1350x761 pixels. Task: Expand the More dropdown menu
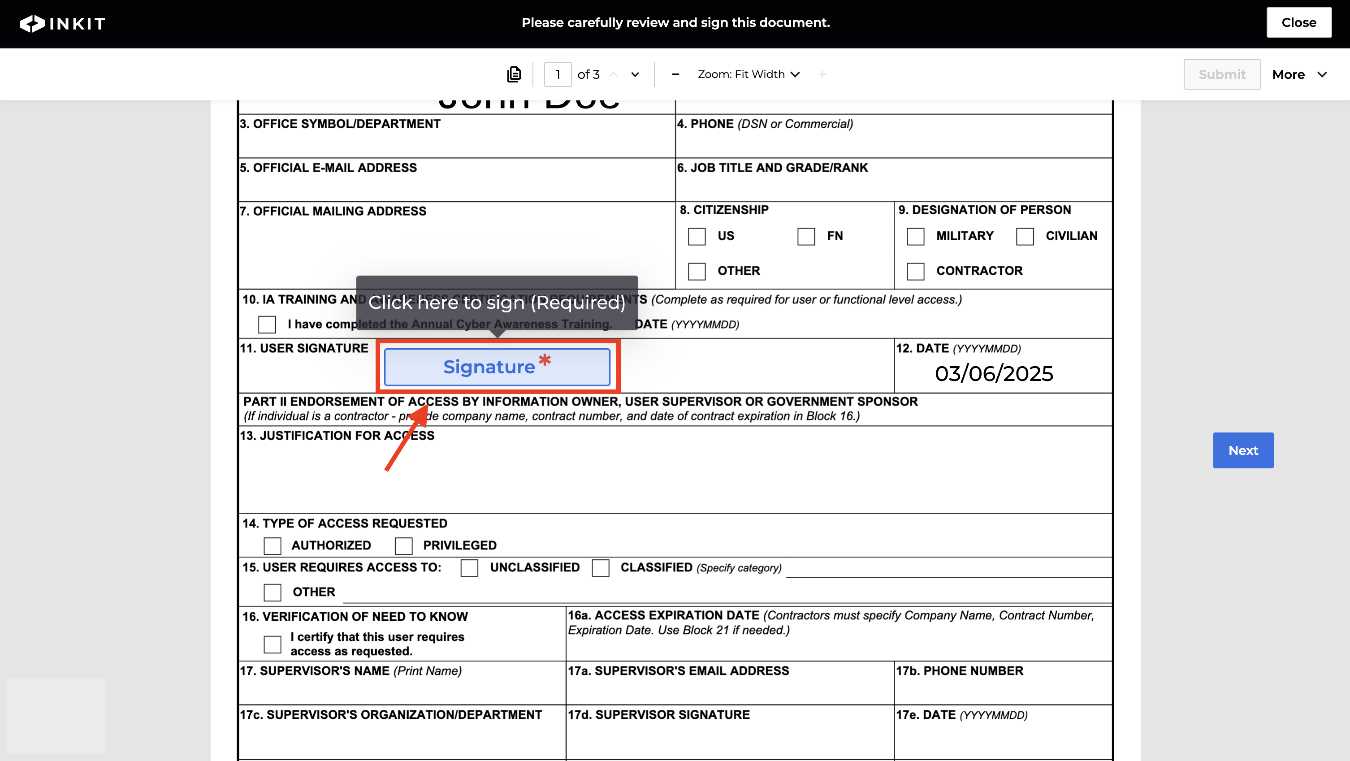1299,74
